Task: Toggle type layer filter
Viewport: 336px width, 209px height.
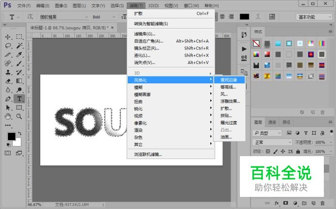Action: point(306,133)
